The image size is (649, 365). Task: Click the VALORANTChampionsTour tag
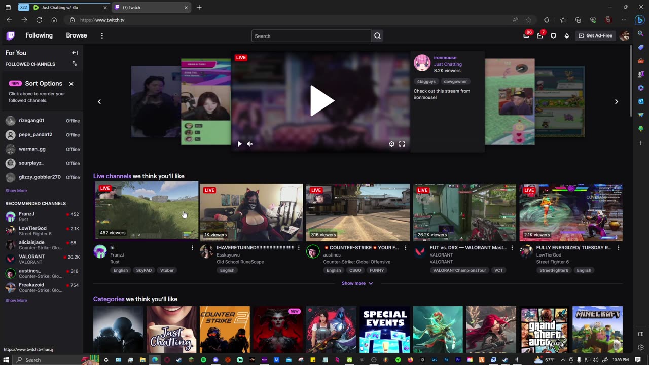pyautogui.click(x=459, y=270)
